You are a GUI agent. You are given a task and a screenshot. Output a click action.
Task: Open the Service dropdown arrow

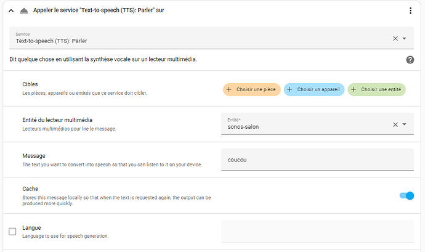[404, 39]
